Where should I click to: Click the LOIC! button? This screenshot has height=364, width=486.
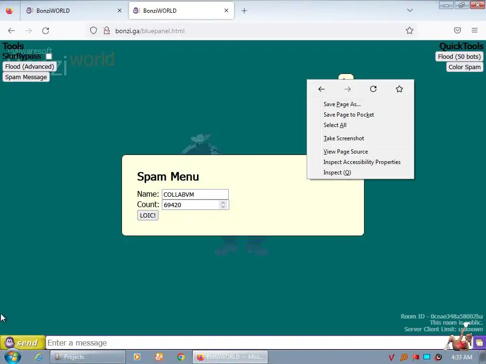pos(148,216)
